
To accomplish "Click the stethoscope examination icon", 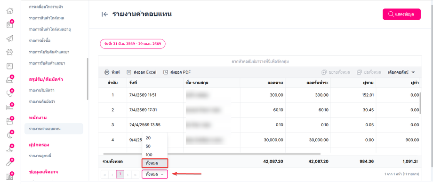I will click(x=10, y=94).
